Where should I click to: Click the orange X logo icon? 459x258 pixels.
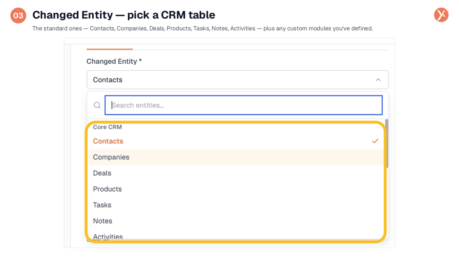(x=441, y=15)
